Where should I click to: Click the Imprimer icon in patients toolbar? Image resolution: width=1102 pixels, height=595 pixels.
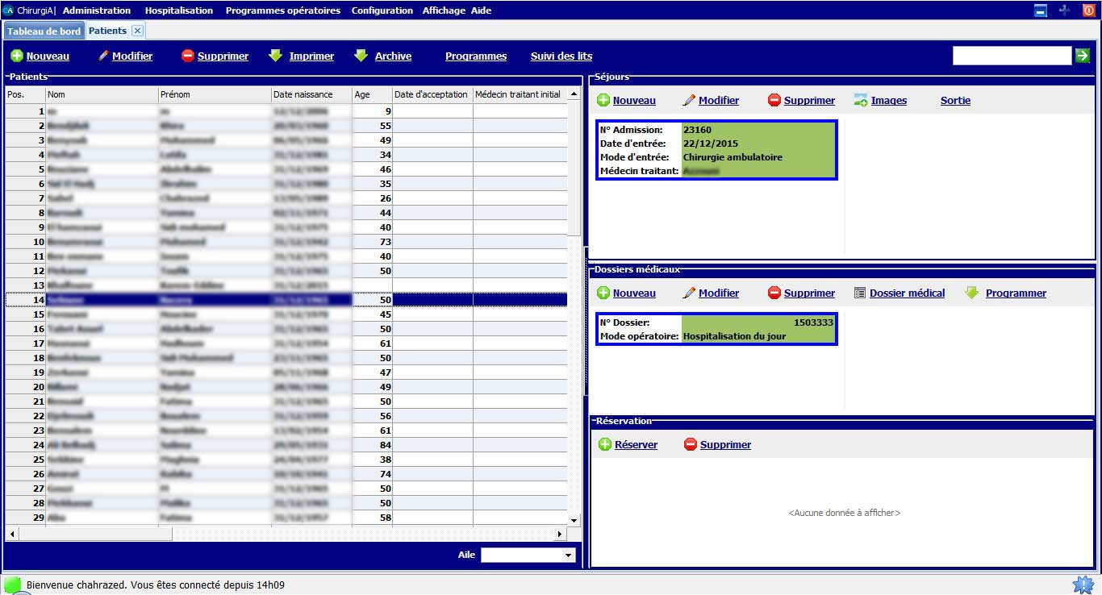(x=276, y=56)
